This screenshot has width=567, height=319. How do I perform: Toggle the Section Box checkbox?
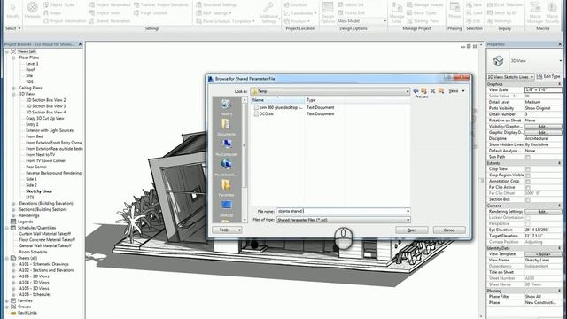[x=528, y=199]
